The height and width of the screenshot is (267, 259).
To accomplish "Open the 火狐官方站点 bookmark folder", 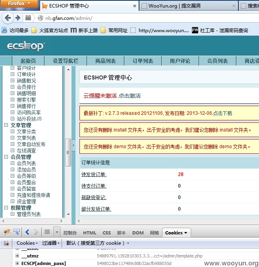I will pos(50,31).
